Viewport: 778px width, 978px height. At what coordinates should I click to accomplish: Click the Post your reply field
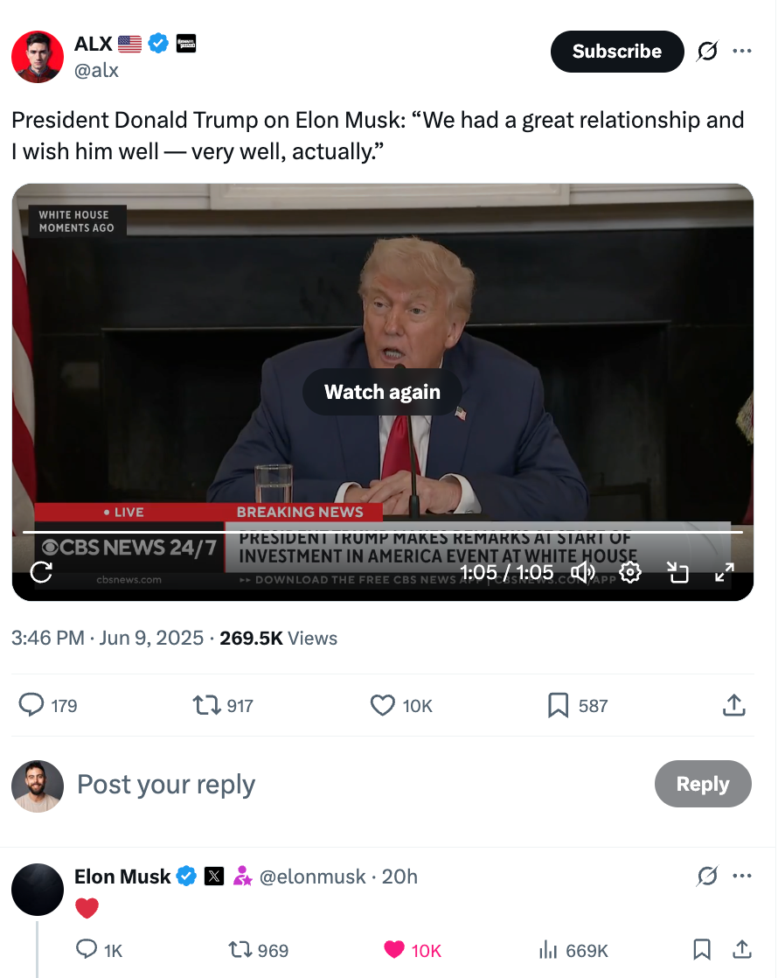click(166, 784)
